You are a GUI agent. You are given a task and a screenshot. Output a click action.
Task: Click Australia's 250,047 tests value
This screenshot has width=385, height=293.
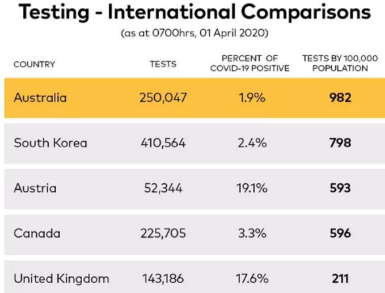pos(163,98)
